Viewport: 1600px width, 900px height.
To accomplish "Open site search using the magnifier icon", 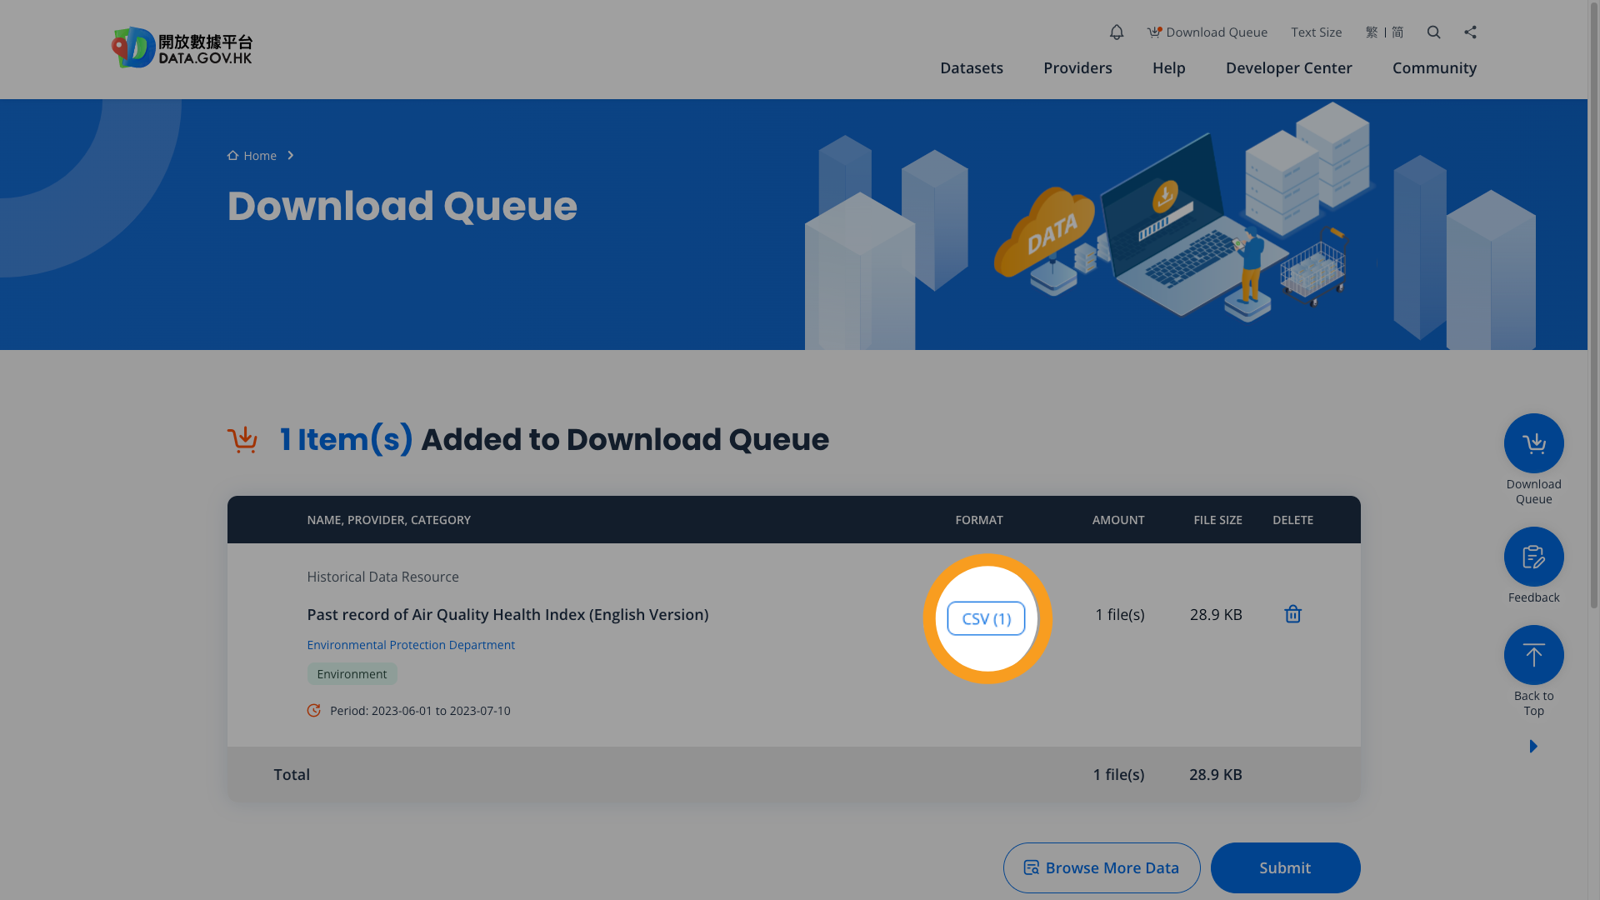I will [x=1433, y=32].
